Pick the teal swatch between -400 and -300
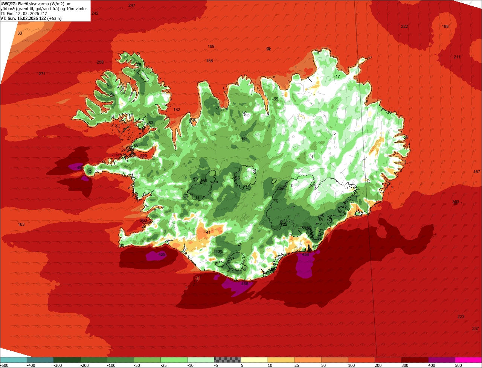 (41, 360)
